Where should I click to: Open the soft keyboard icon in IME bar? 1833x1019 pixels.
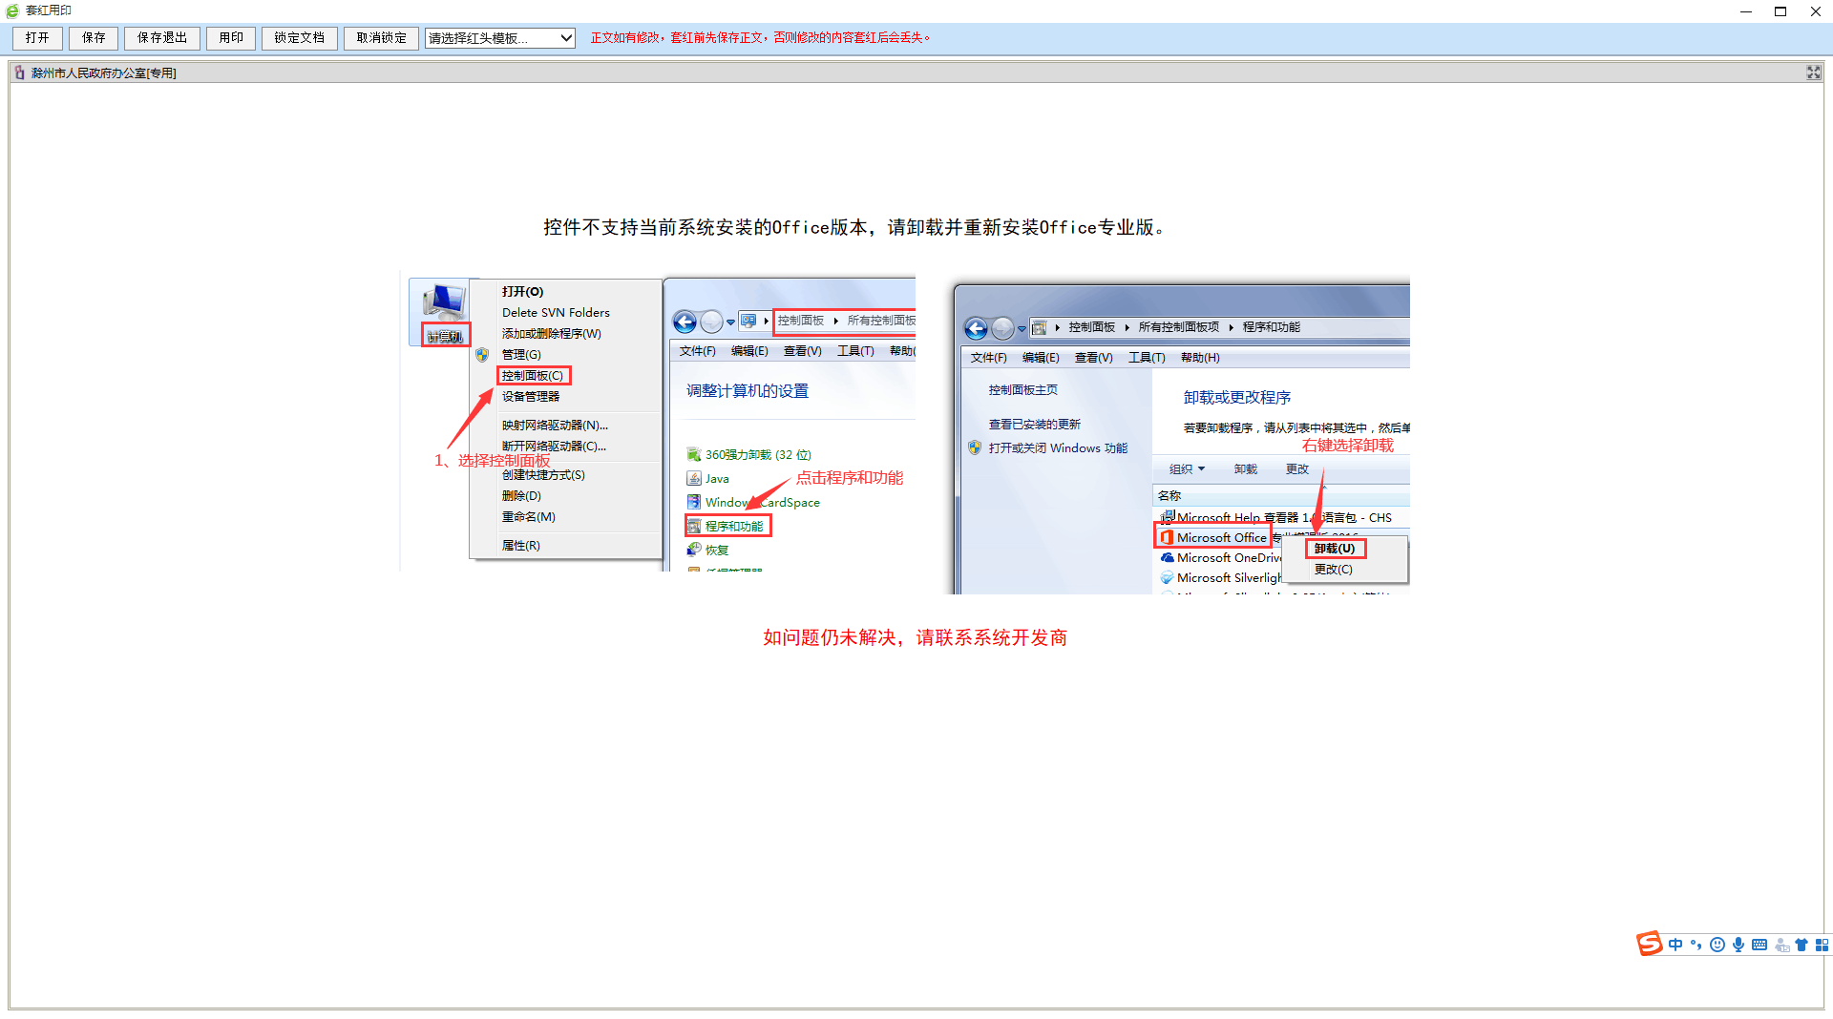pyautogui.click(x=1759, y=945)
